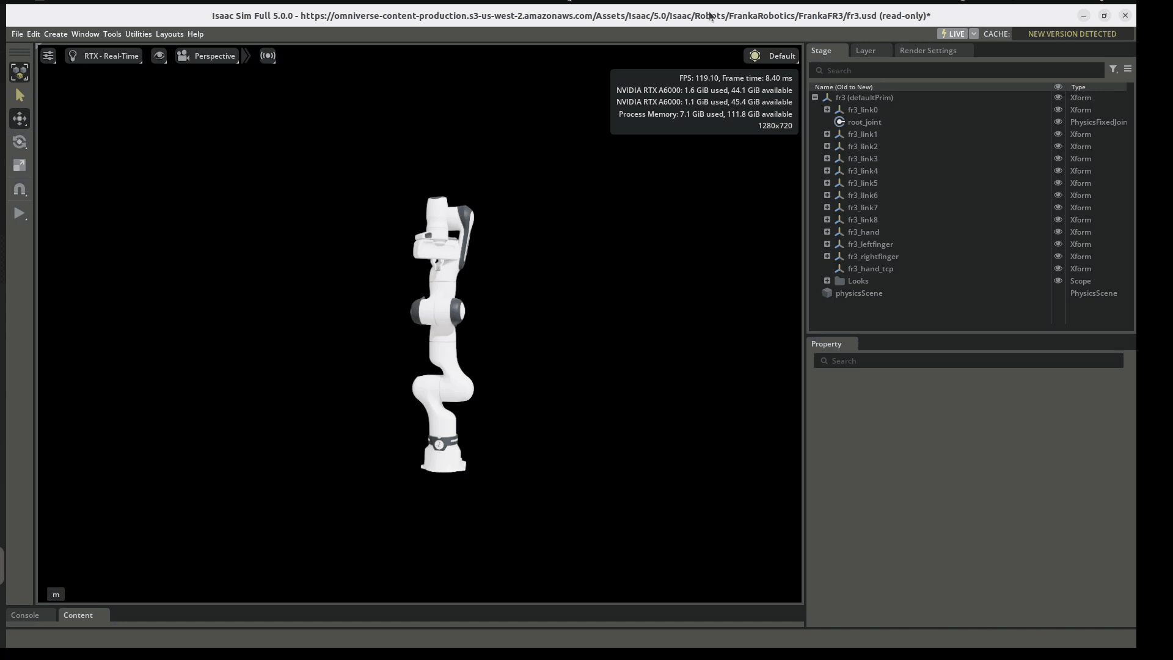1173x660 pixels.
Task: Hide the fr3_link3 prim
Action: point(1058,159)
